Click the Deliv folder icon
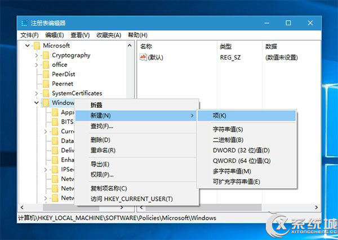 (55, 150)
